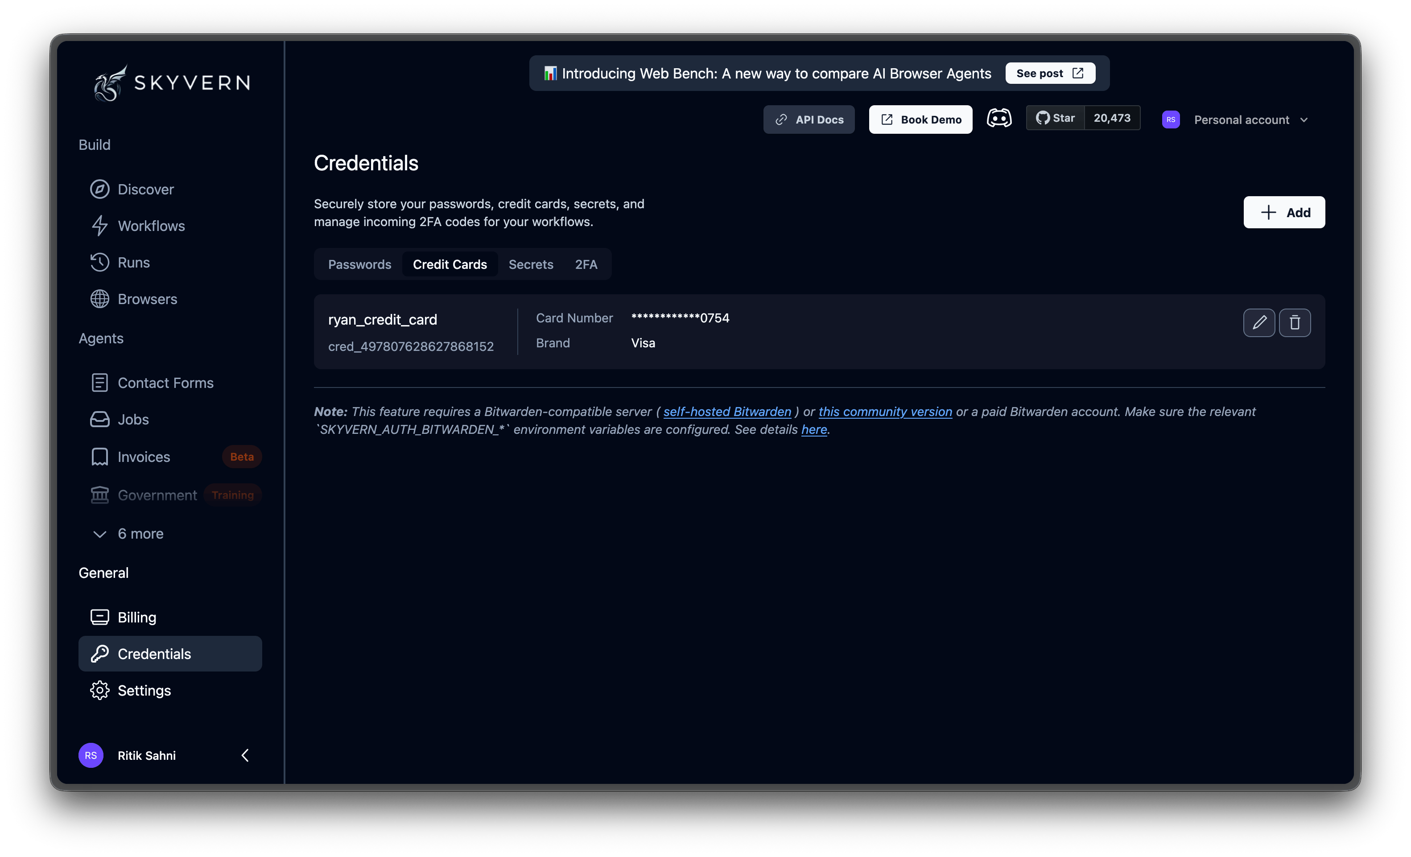The height and width of the screenshot is (857, 1411).
Task: Click the Jobs inbox tray icon
Action: coord(99,419)
